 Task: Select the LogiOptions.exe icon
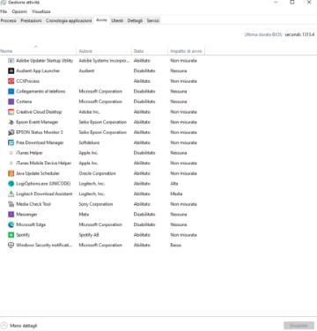point(11,184)
